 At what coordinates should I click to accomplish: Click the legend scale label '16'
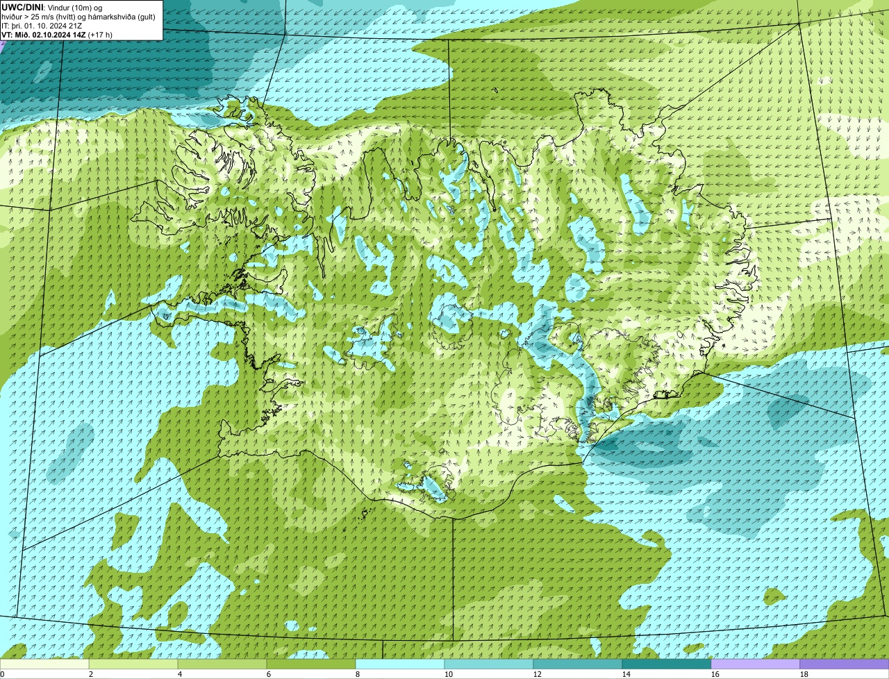pos(715,674)
